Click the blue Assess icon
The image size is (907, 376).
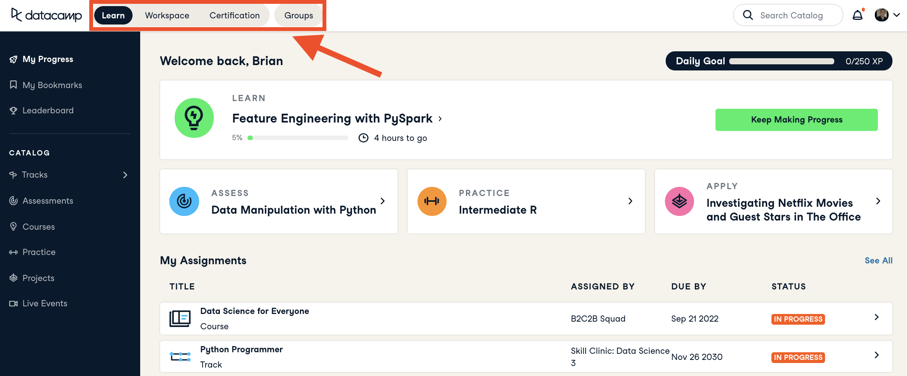coord(184,201)
